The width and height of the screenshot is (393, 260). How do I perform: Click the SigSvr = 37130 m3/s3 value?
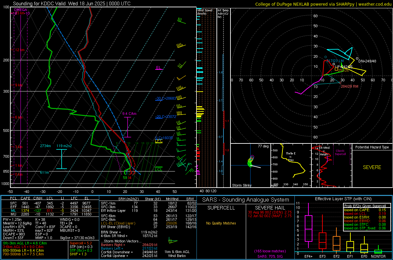77,238
